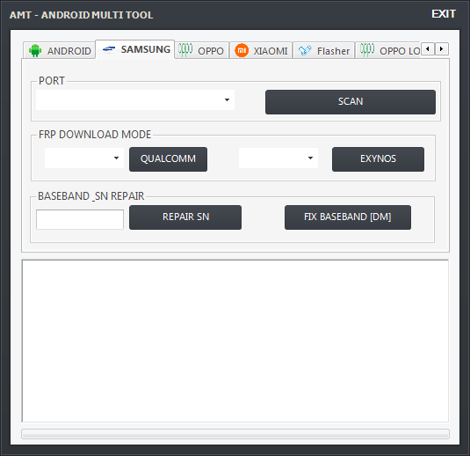The height and width of the screenshot is (456, 470).
Task: Open the Qualcomm model dropdown
Action: [x=116, y=158]
